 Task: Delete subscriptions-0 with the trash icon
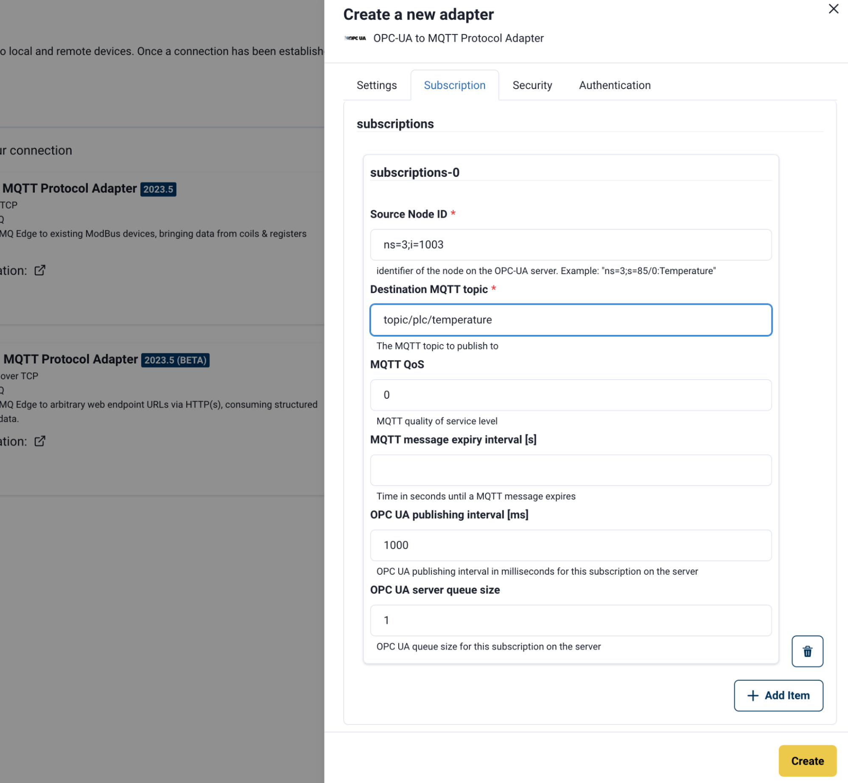pyautogui.click(x=807, y=651)
